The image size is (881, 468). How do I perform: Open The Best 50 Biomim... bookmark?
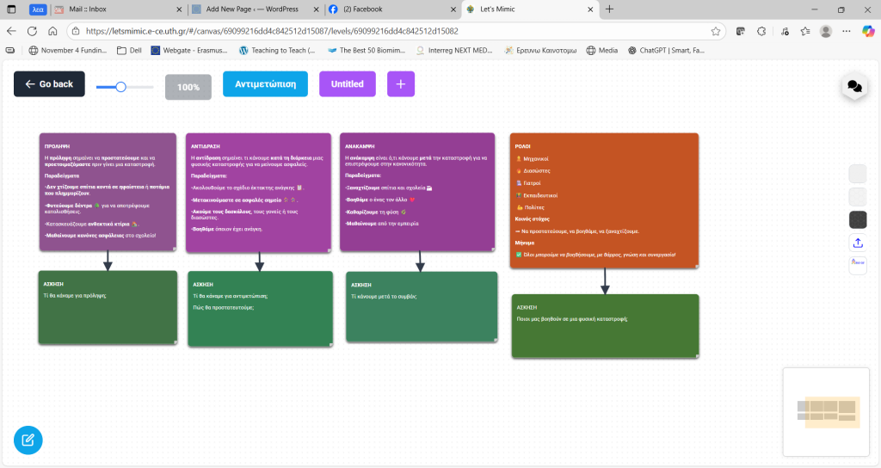[x=367, y=51]
